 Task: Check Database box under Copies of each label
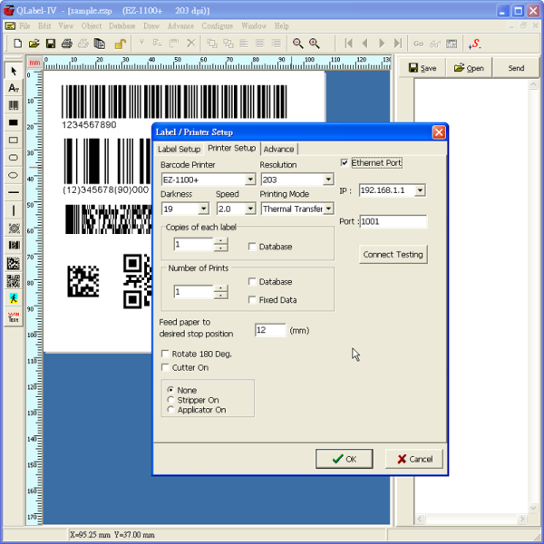pos(252,247)
